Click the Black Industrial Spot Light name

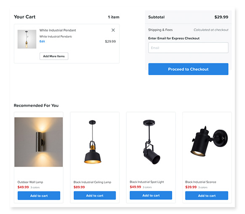(x=147, y=182)
